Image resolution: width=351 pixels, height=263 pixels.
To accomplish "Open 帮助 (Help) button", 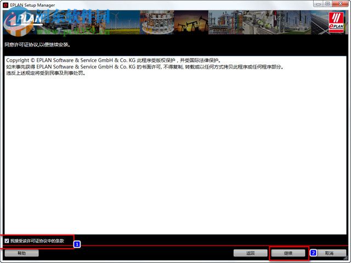I will pos(22,253).
